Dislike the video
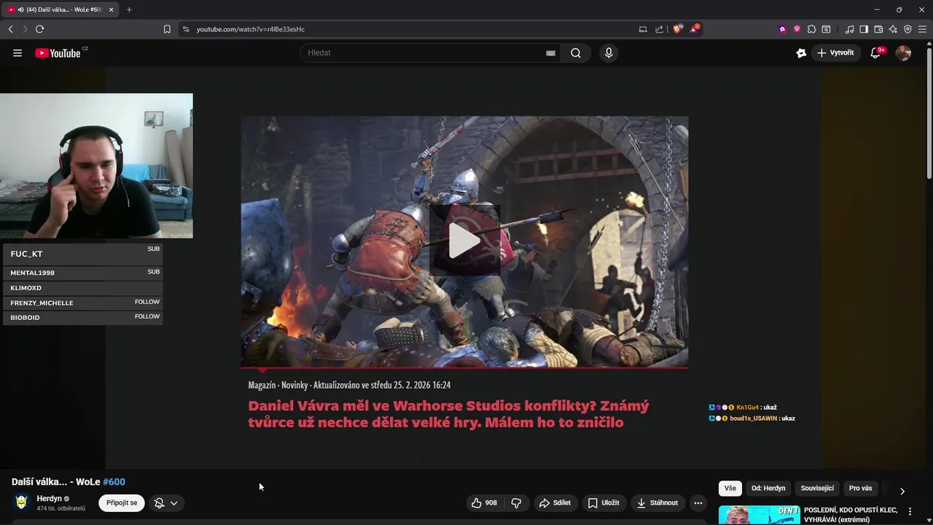Screen dimensions: 933x525 pos(516,502)
